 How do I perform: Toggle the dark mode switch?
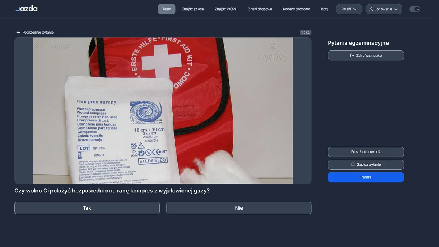tap(414, 9)
